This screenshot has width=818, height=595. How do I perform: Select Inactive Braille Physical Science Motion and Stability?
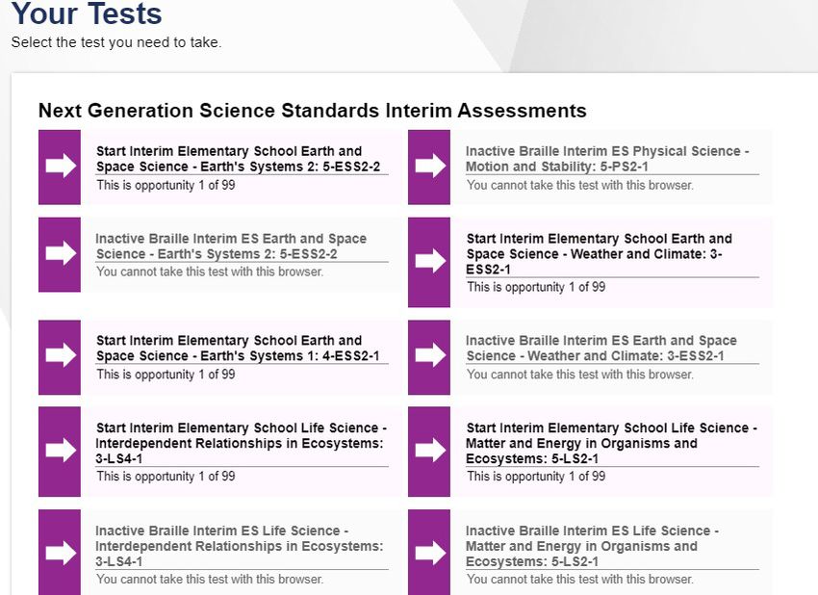pos(607,159)
